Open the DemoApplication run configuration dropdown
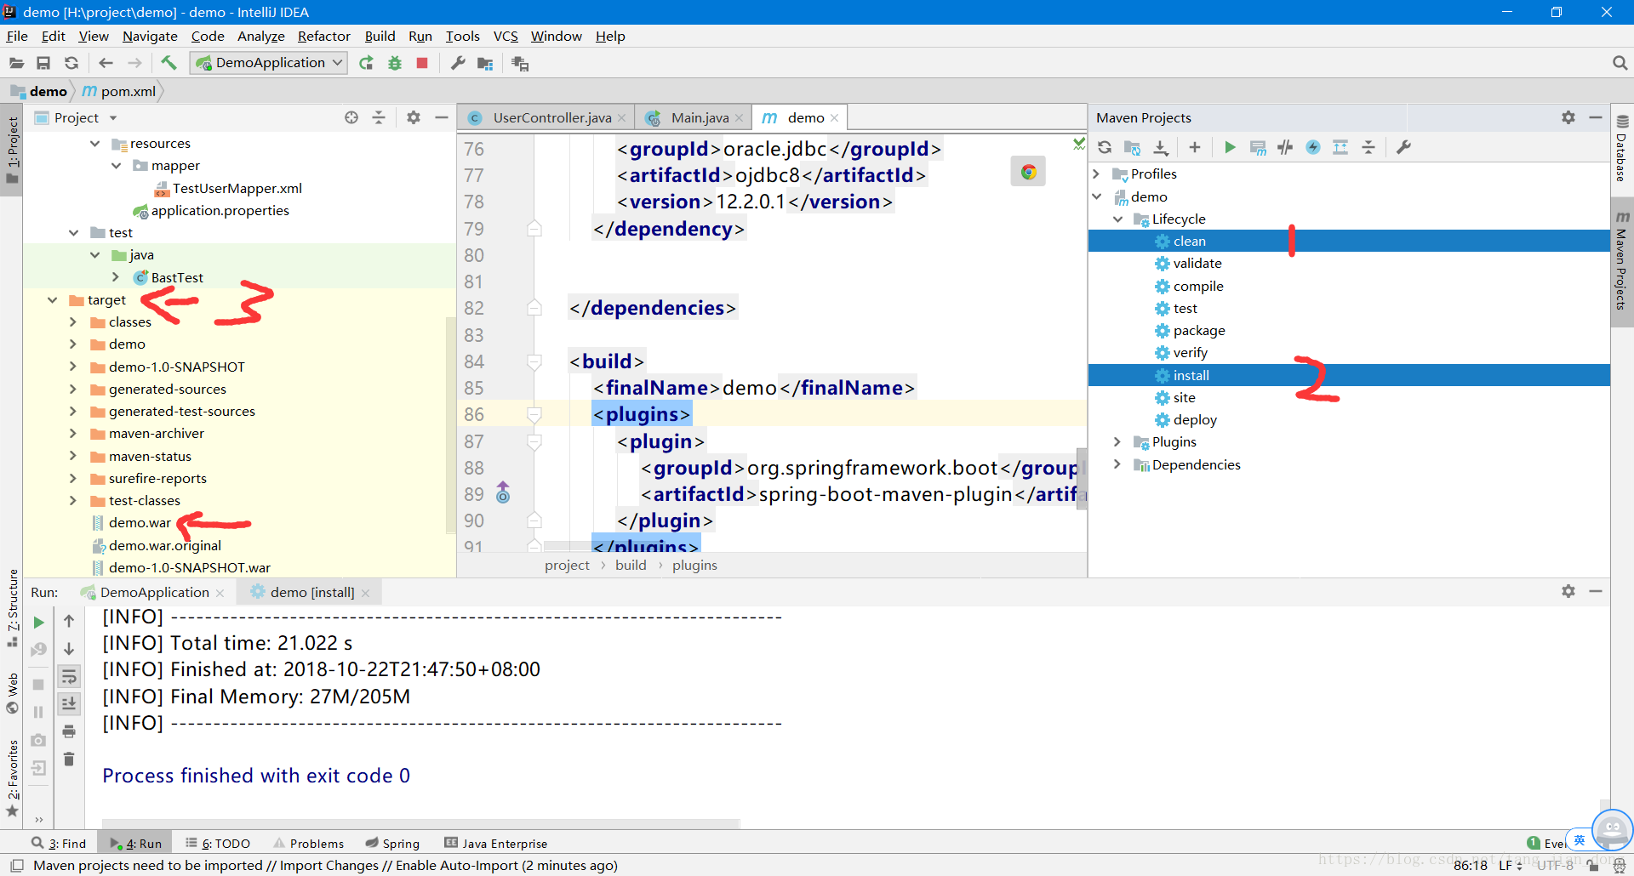Viewport: 1634px width, 876px height. (269, 63)
